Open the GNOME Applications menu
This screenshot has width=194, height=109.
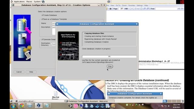19,2
